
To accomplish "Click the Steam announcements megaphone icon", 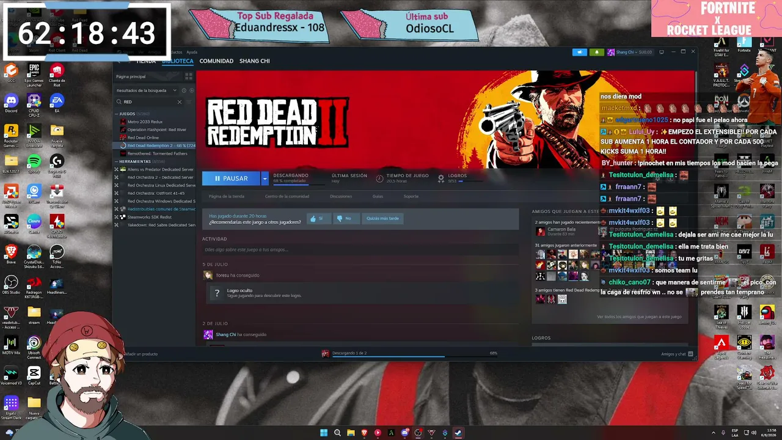I will click(x=580, y=52).
